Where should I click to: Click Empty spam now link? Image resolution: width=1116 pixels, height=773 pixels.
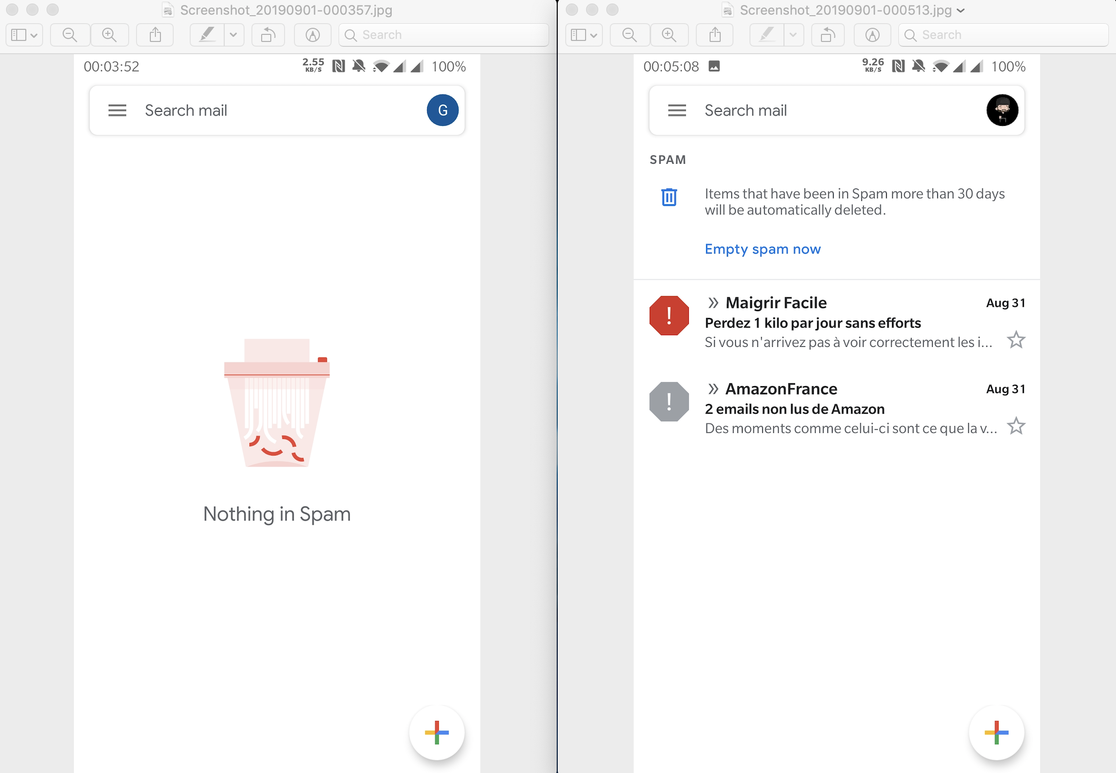763,249
